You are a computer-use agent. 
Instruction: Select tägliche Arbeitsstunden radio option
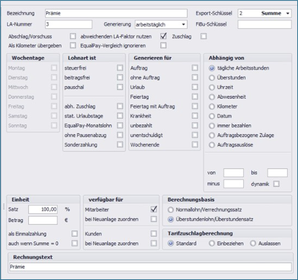(212, 68)
